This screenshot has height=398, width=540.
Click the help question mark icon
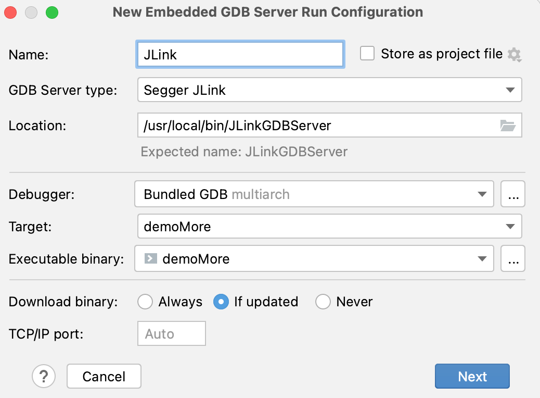tap(44, 376)
